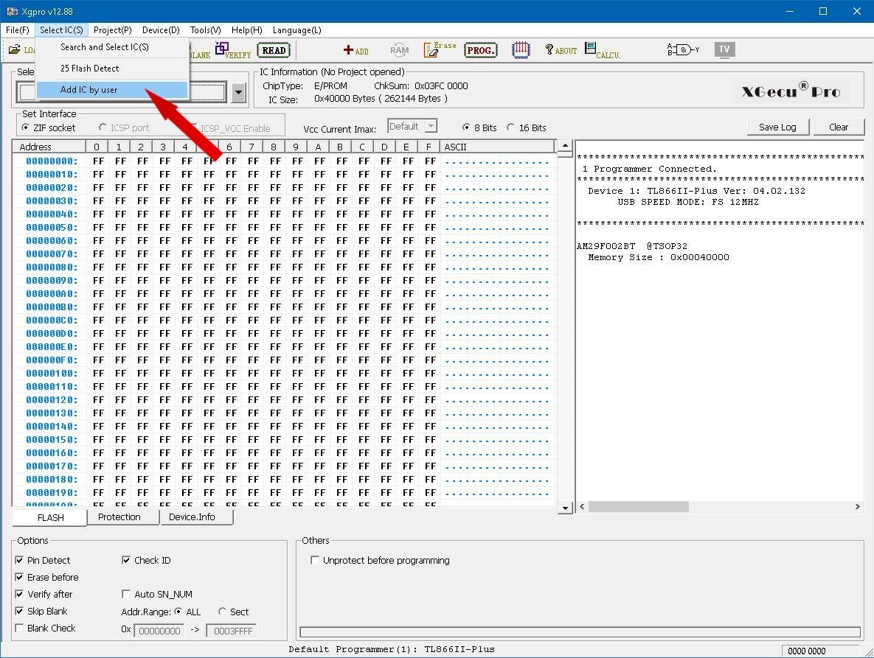This screenshot has width=874, height=658.
Task: Click the address range start field
Action: pyautogui.click(x=159, y=631)
